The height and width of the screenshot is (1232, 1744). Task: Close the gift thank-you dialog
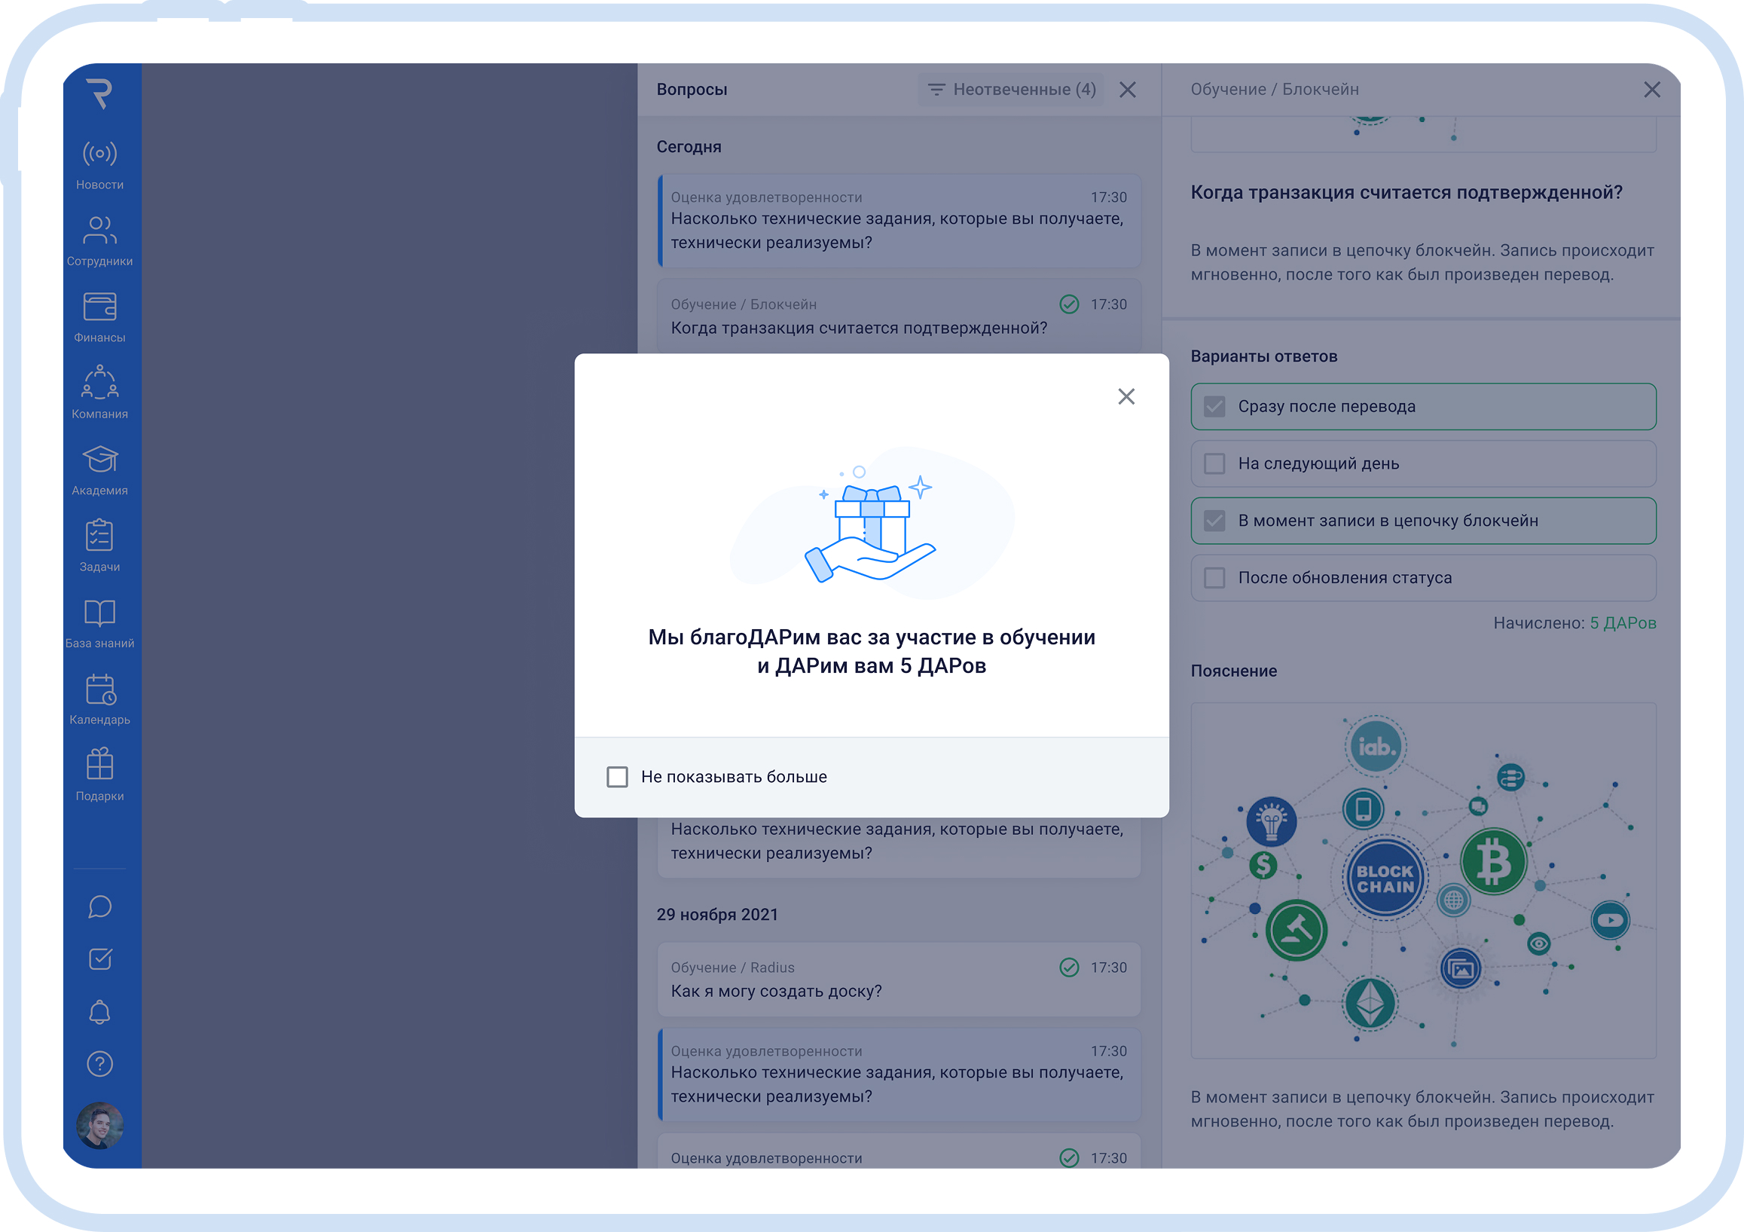1126,396
